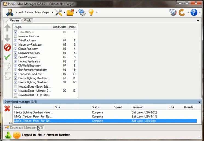Image resolution: width=204 pixels, height=141 pixels.
Task: Click the export load order page icon
Action: (x=7, y=66)
